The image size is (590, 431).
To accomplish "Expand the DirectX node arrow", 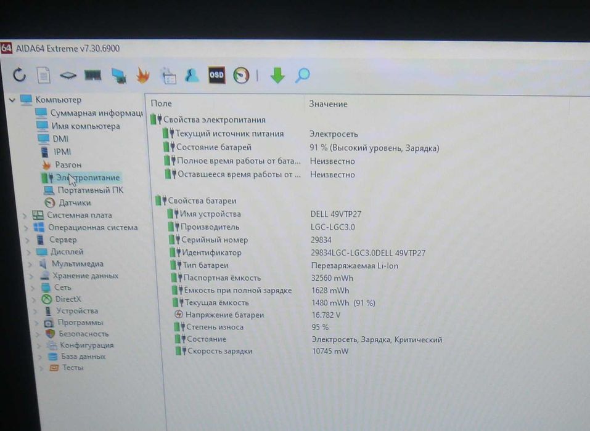I will click(35, 299).
